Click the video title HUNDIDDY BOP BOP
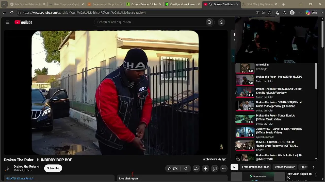 point(38,160)
